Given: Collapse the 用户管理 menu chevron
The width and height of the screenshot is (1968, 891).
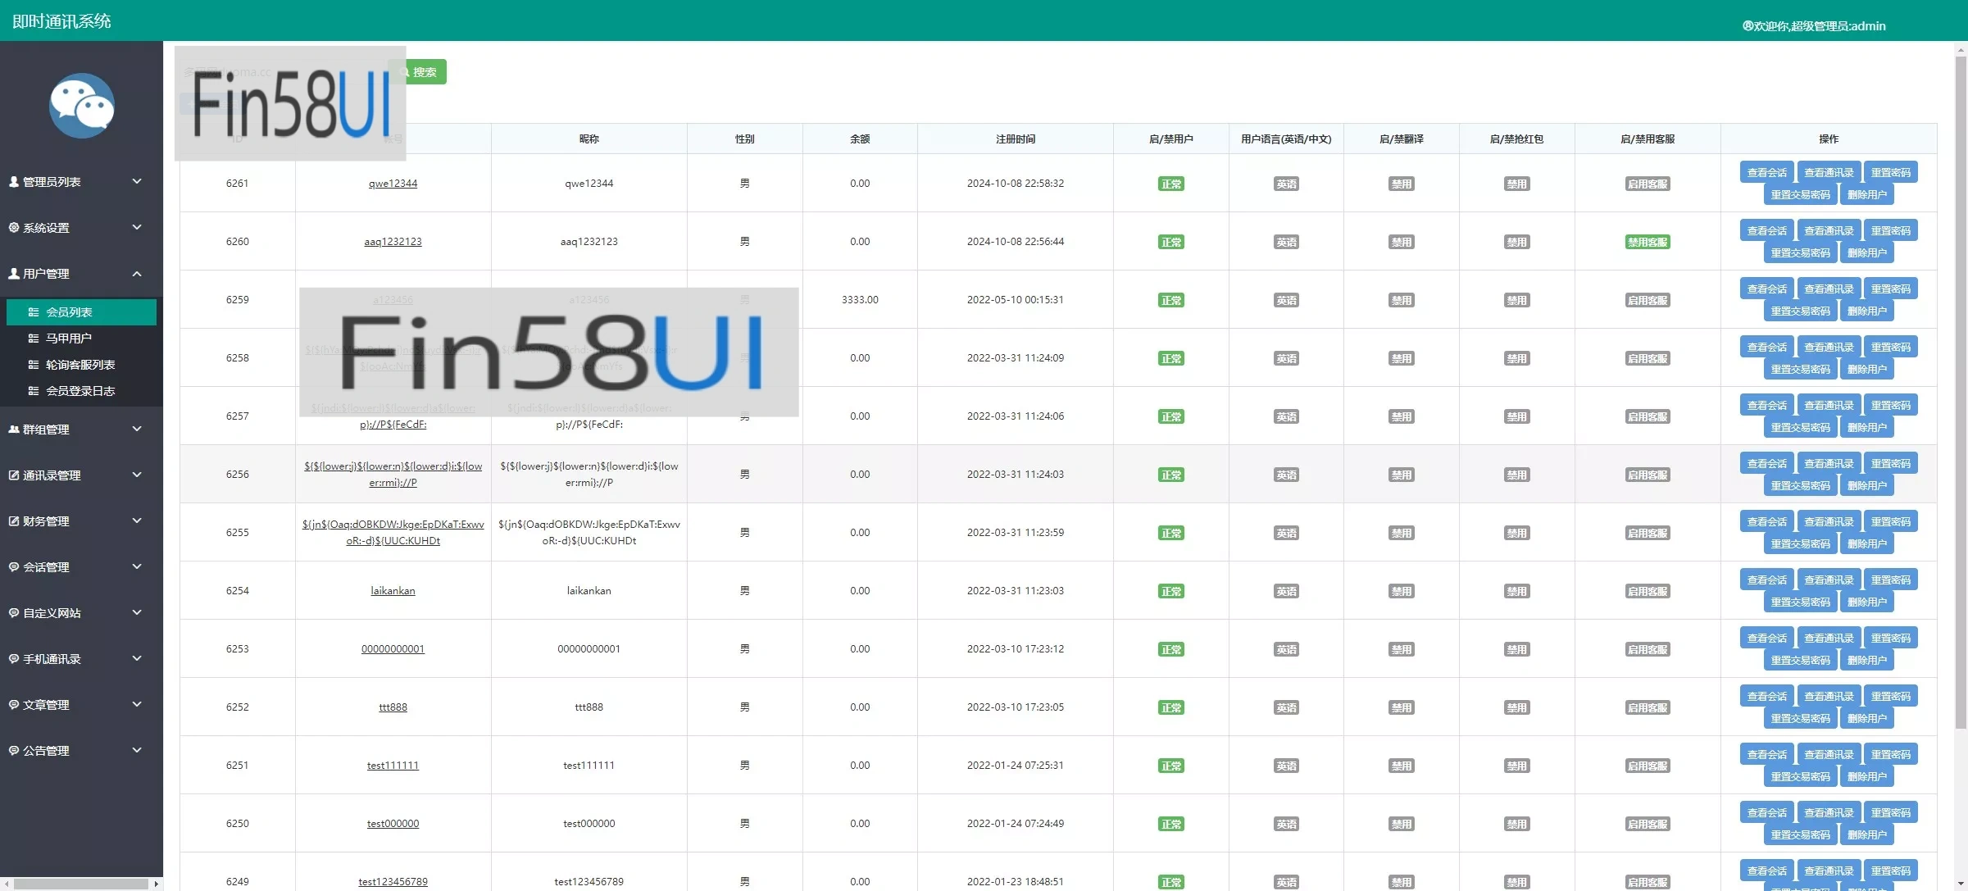Looking at the screenshot, I should coord(137,274).
